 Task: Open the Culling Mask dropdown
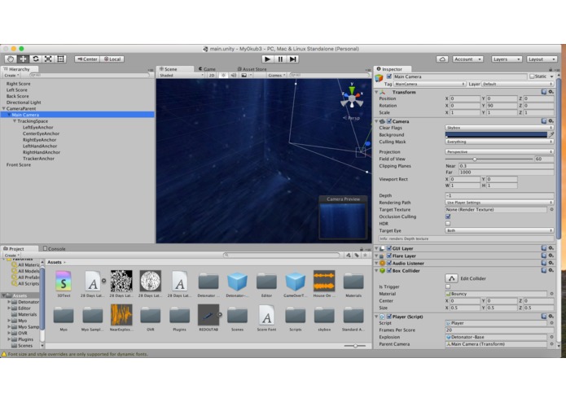click(499, 142)
